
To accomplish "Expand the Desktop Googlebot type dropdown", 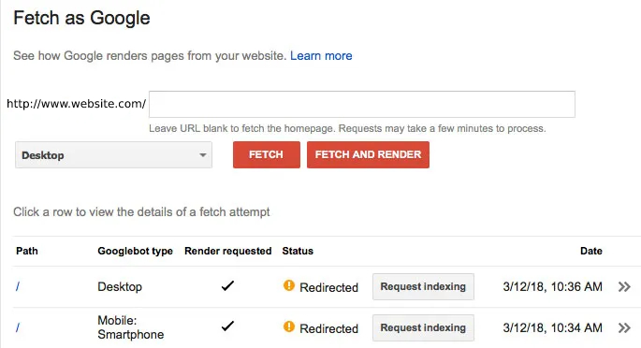I will click(113, 154).
